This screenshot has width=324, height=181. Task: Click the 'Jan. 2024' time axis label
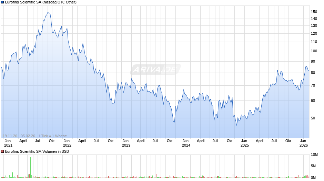tap(186, 143)
